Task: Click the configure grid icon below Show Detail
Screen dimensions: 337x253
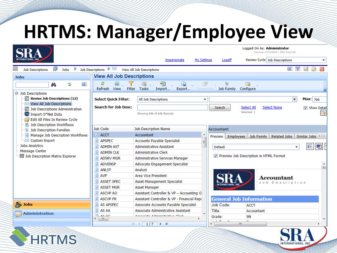Action: (323, 113)
